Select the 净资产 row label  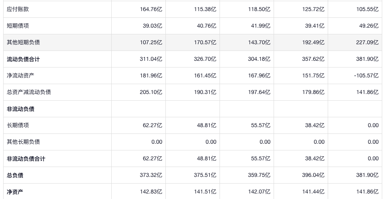click(x=15, y=192)
